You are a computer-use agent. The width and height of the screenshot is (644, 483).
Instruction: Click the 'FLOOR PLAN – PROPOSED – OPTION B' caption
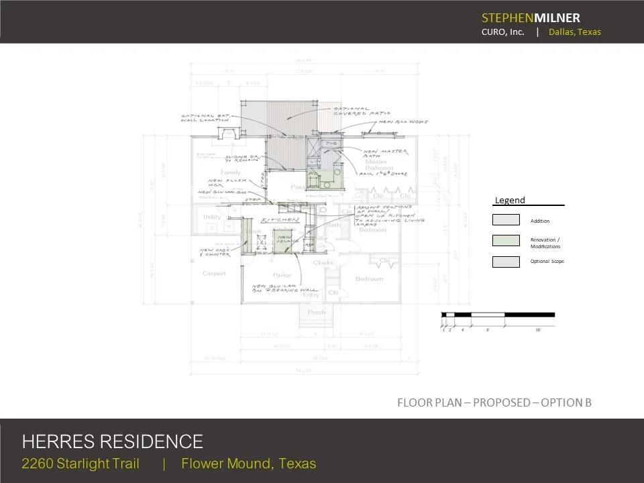[x=494, y=402]
